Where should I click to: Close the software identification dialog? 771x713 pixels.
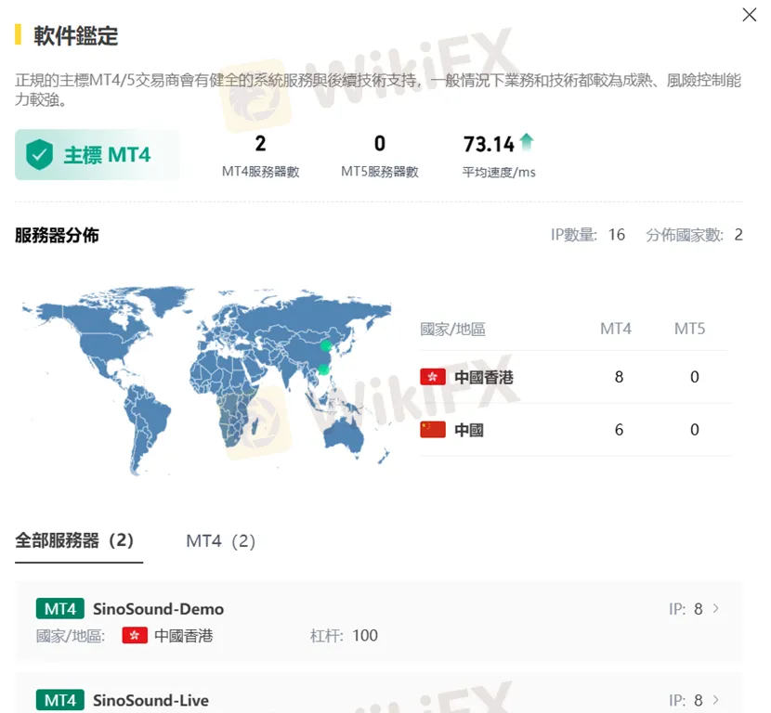coord(749,15)
